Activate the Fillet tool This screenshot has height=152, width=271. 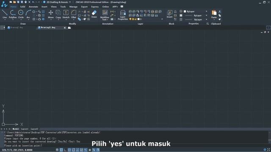pyautogui.click(x=73, y=14)
